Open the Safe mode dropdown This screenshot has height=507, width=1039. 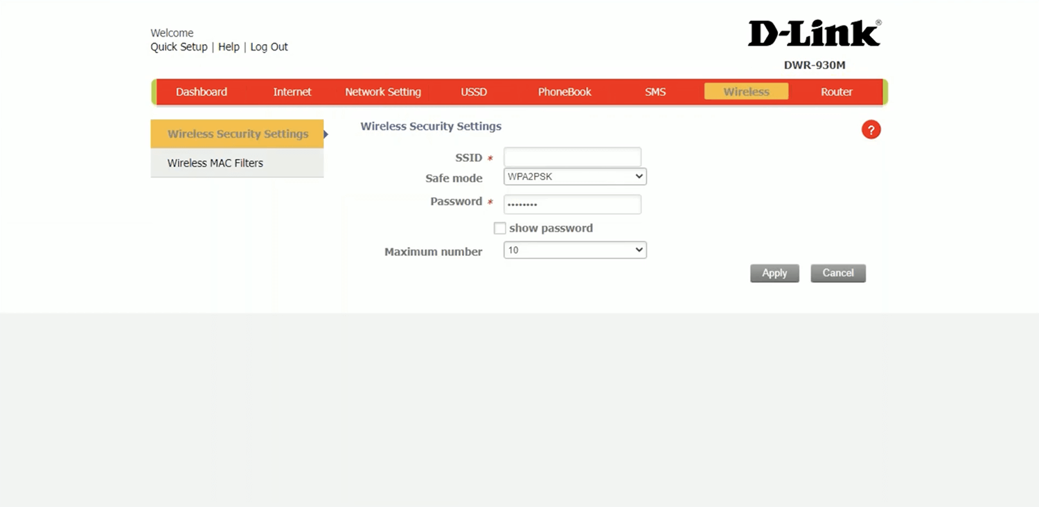click(574, 177)
